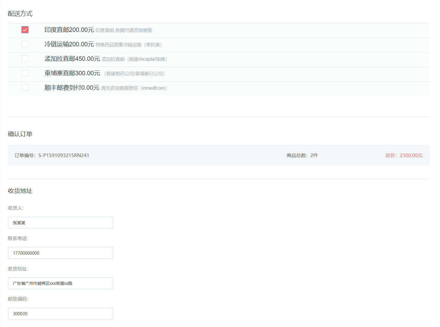The image size is (440, 327).
Task: Click the 联系电话 phone number field
Action: click(61, 253)
